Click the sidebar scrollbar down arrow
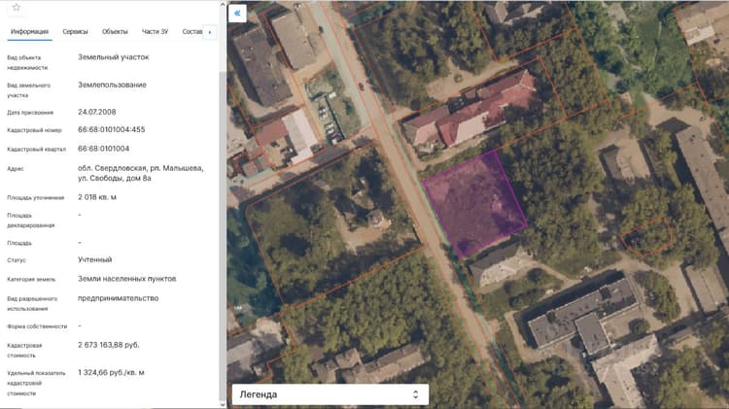The height and width of the screenshot is (409, 729). [223, 405]
